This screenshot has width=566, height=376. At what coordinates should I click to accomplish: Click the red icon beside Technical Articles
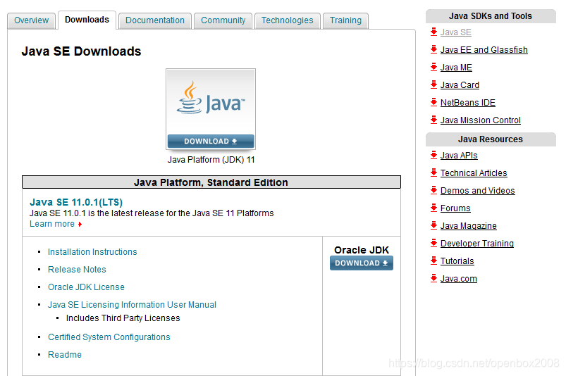(434, 173)
